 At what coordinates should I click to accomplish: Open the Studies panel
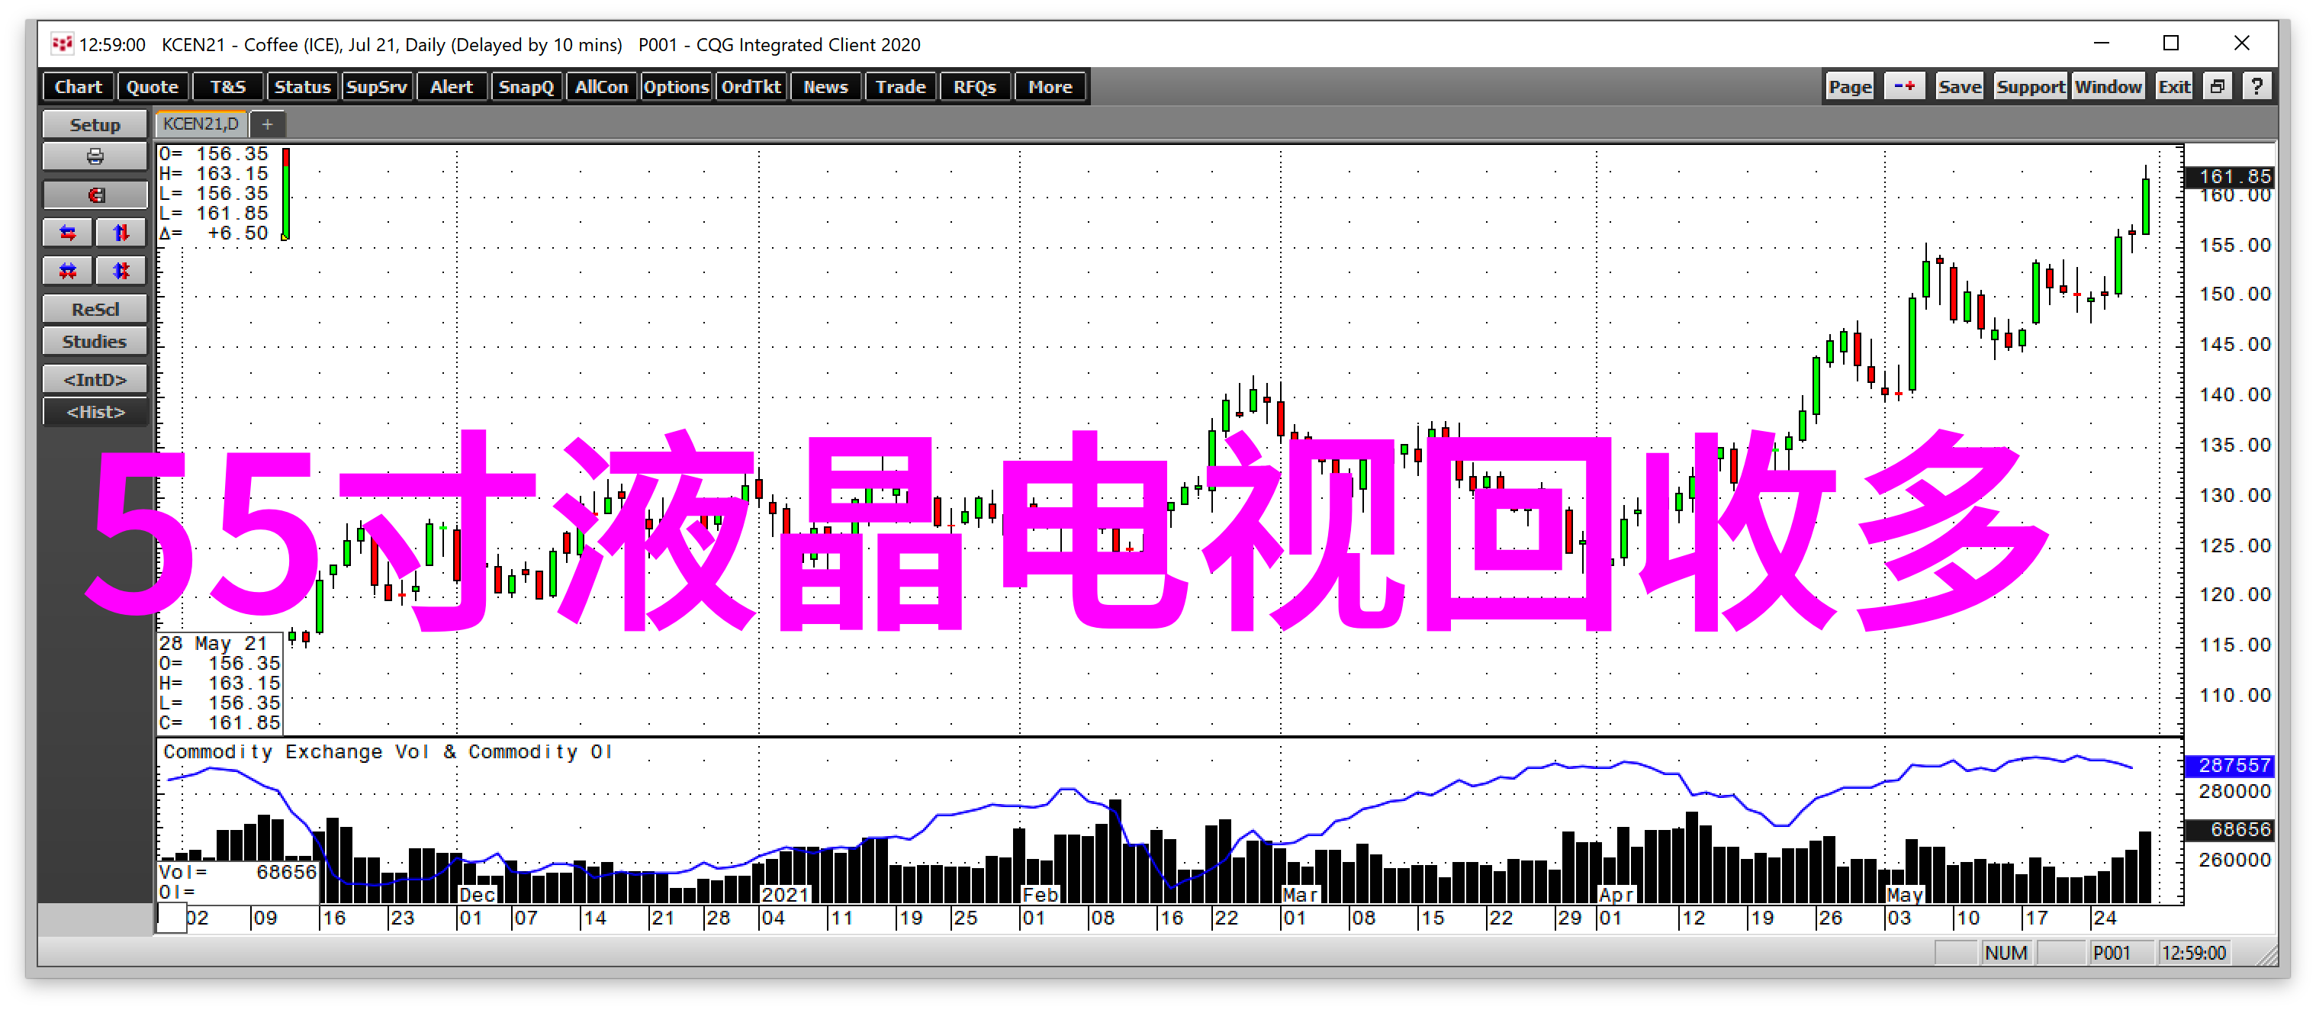point(92,341)
